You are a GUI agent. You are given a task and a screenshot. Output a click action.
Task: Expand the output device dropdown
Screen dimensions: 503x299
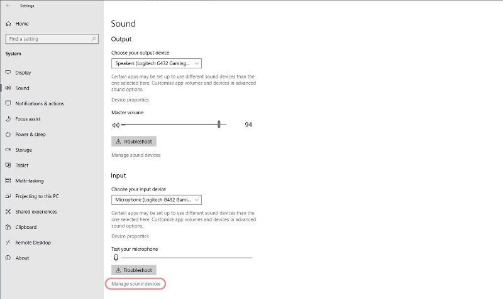[157, 63]
